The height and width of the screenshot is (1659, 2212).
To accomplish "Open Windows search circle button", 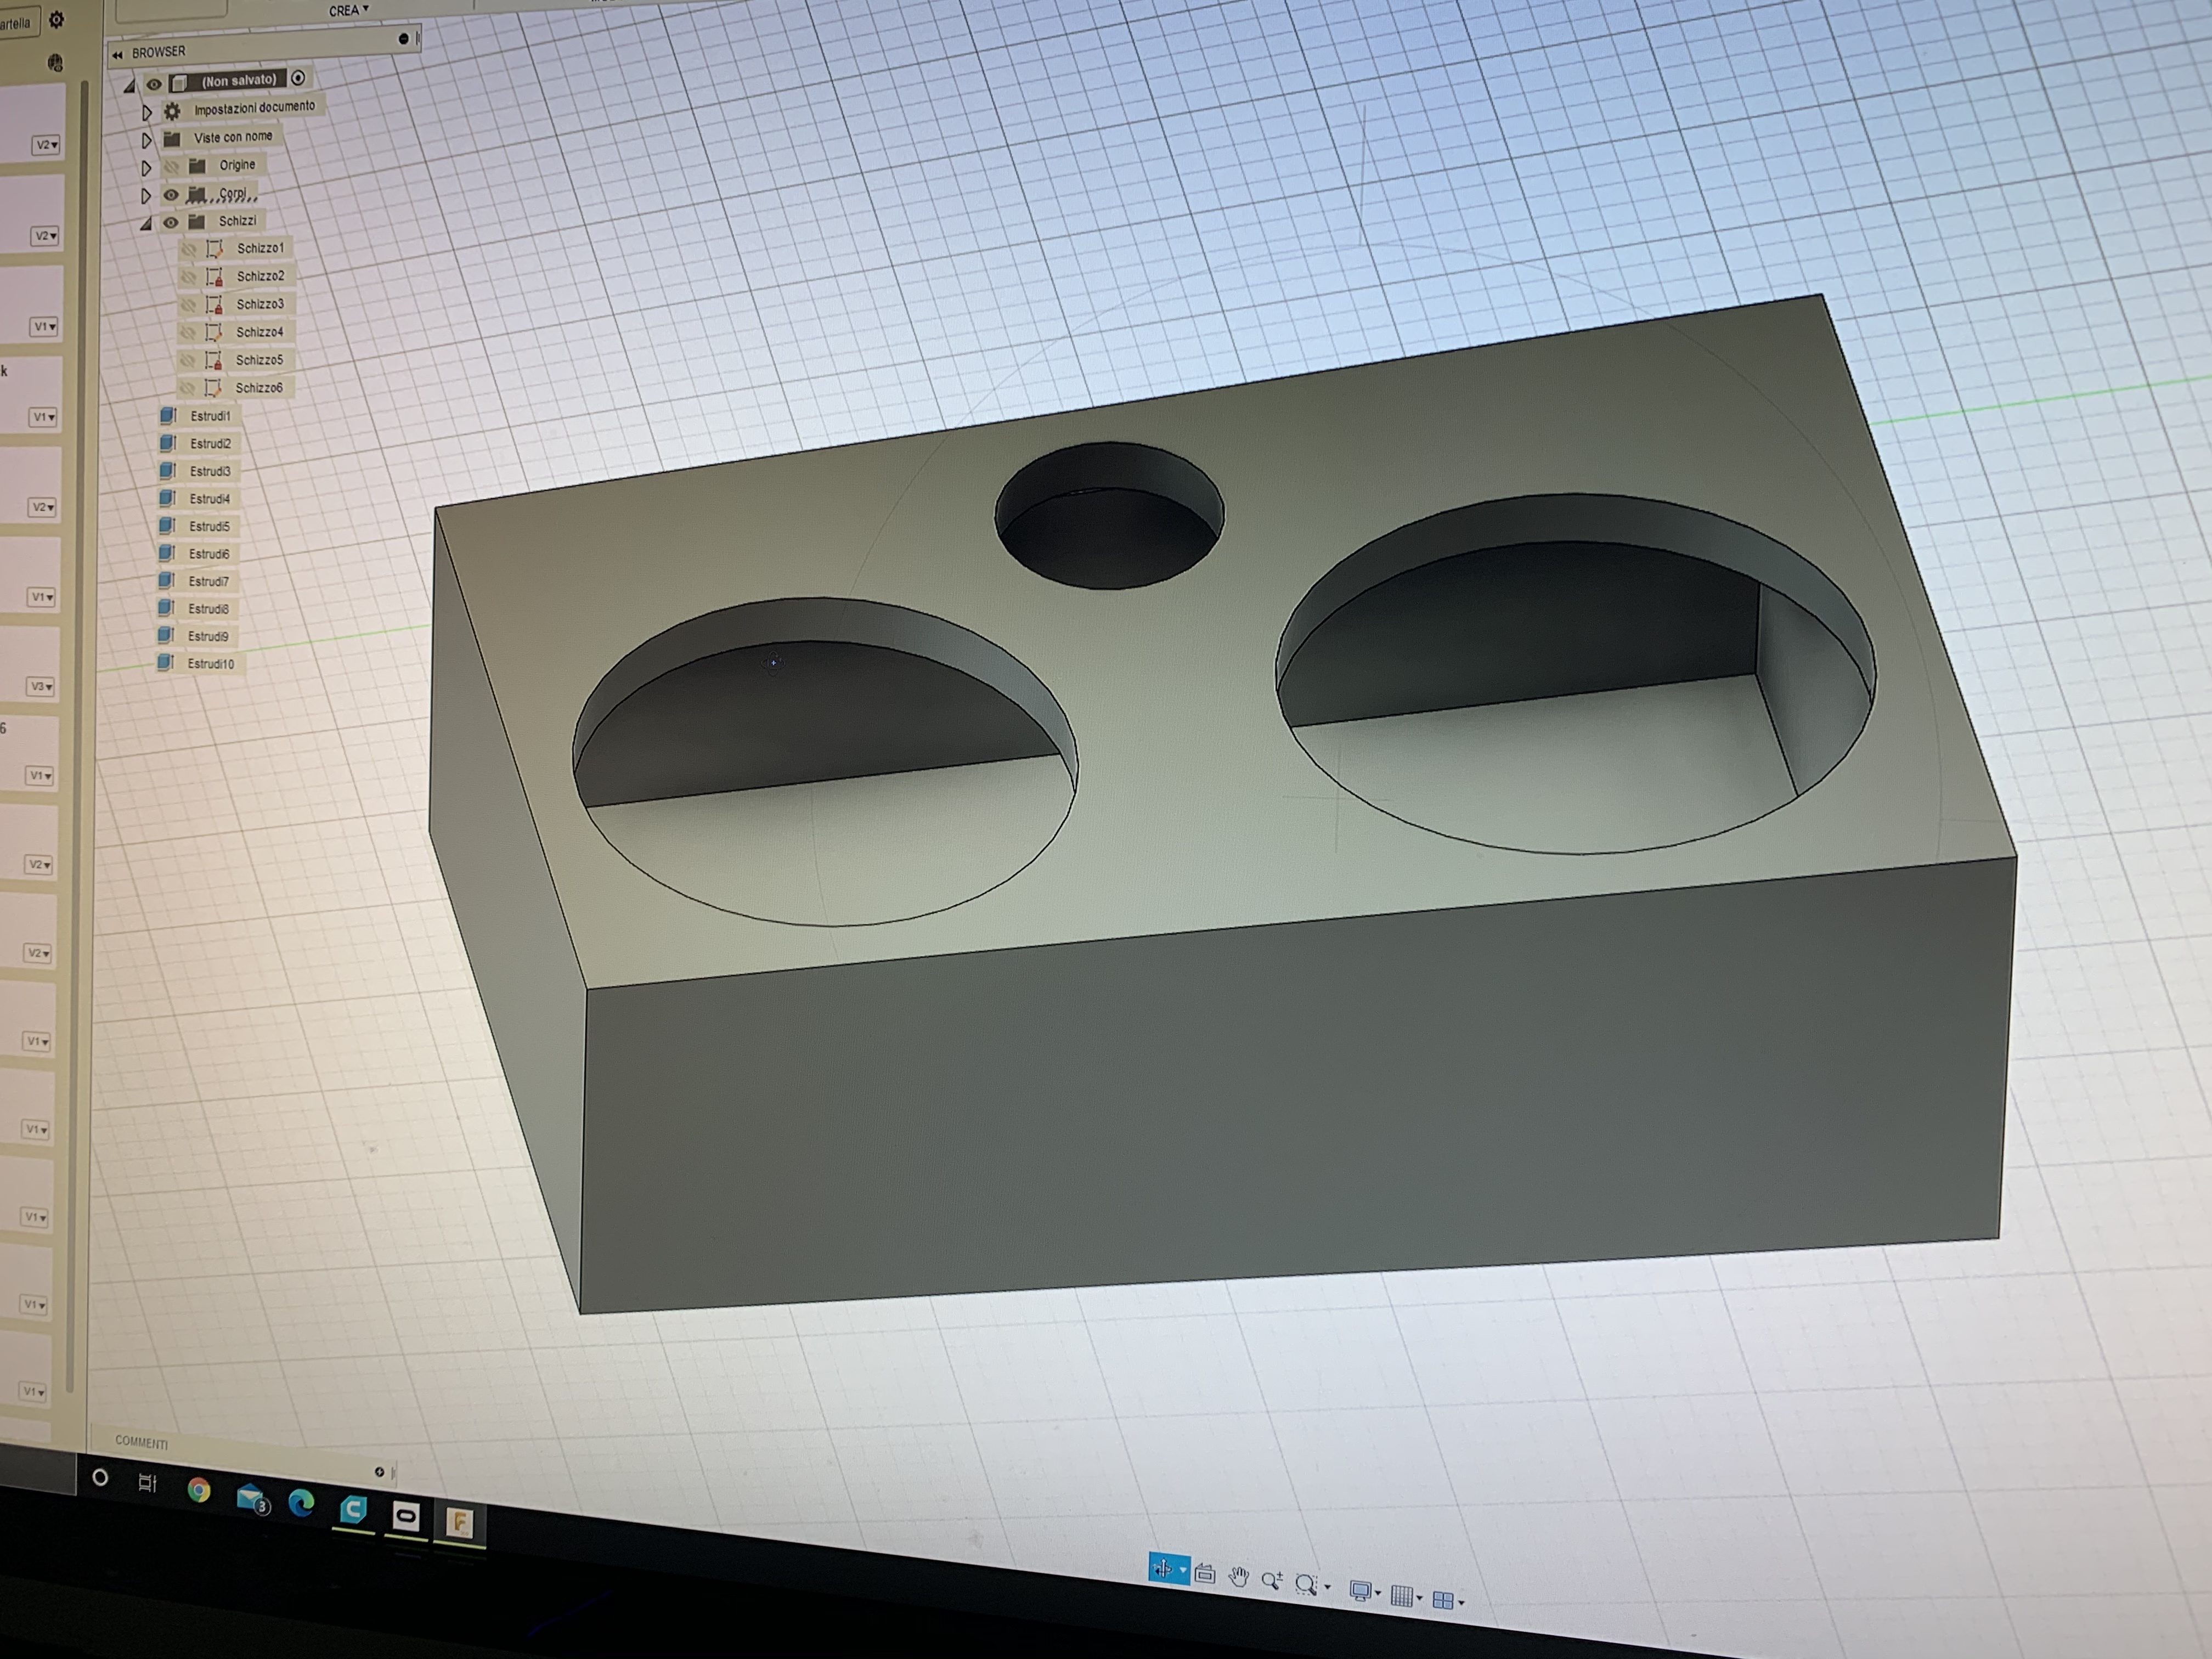I will pyautogui.click(x=100, y=1477).
